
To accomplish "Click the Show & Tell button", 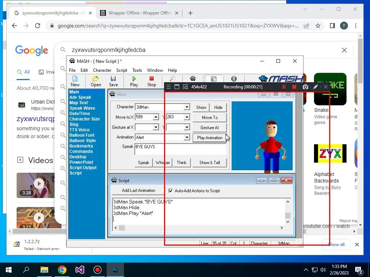I will coord(210,163).
